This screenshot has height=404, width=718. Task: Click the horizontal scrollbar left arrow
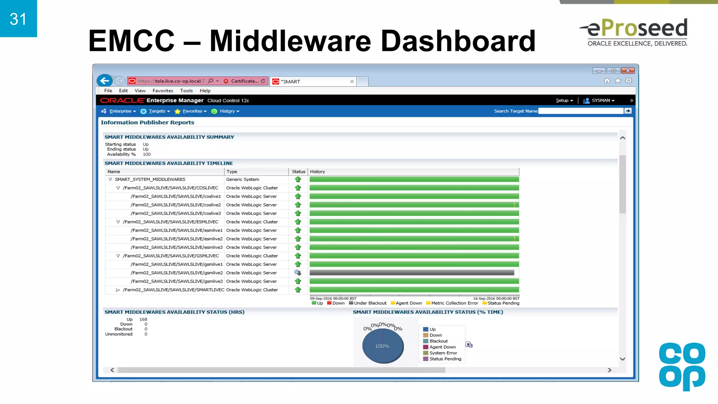pos(112,370)
